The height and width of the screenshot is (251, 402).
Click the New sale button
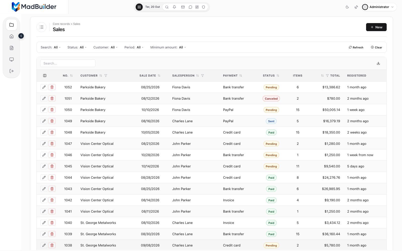coord(376,27)
